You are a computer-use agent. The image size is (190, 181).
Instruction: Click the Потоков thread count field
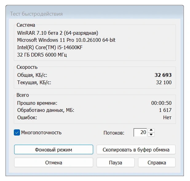(x=140, y=132)
